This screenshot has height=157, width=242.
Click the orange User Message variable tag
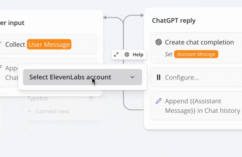[x=49, y=44]
